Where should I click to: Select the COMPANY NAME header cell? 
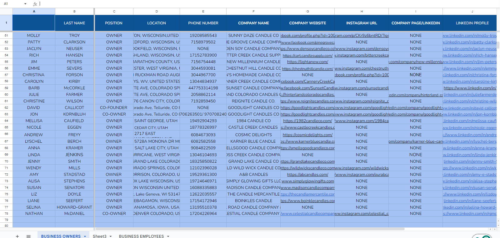coord(253,23)
